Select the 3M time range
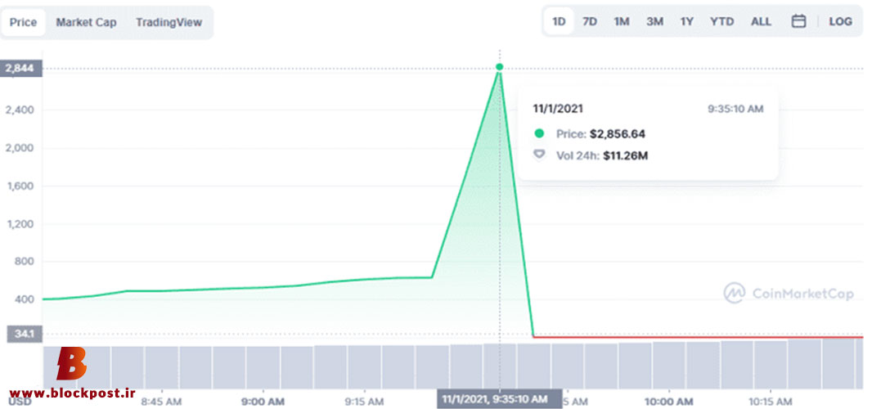872x409 pixels. (x=654, y=22)
